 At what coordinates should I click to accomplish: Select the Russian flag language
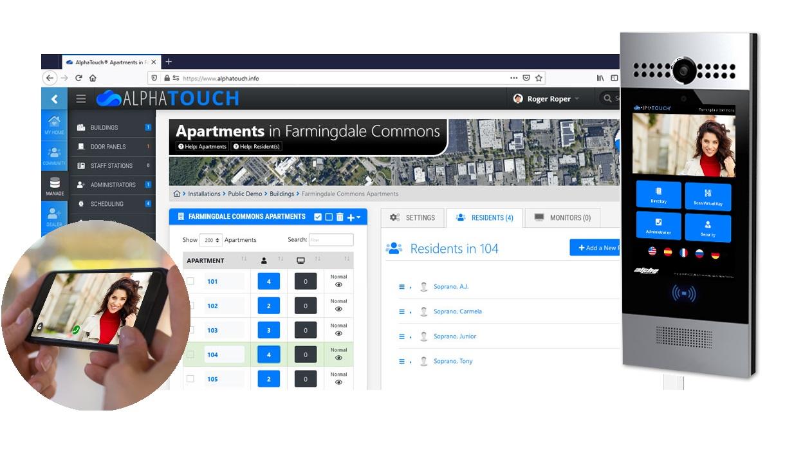[699, 254]
